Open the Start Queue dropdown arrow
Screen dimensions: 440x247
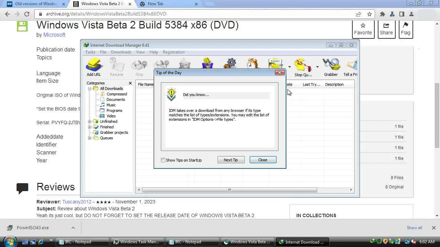[x=289, y=67]
